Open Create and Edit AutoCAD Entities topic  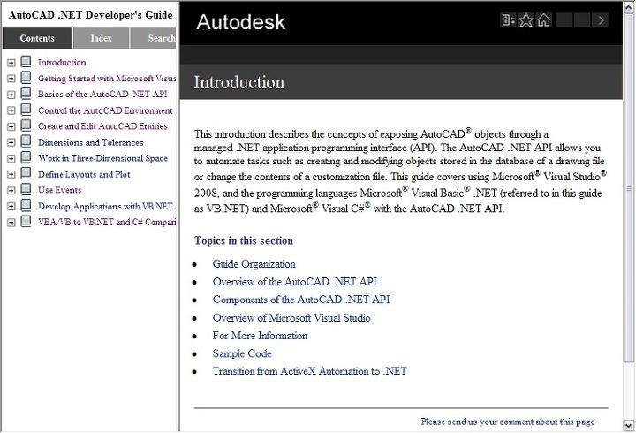pos(102,126)
